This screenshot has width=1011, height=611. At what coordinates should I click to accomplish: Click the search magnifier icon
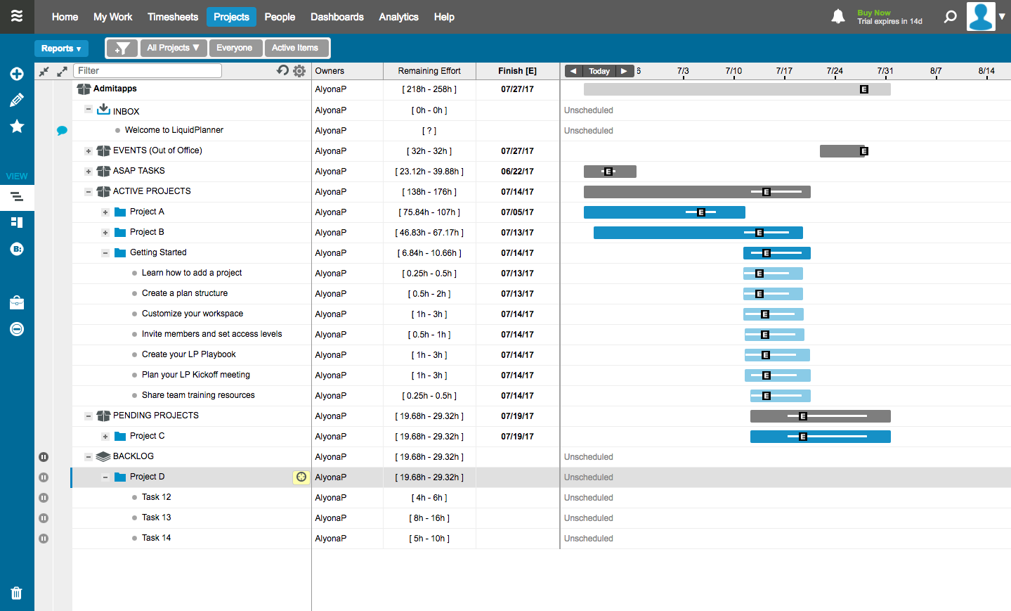pyautogui.click(x=950, y=16)
